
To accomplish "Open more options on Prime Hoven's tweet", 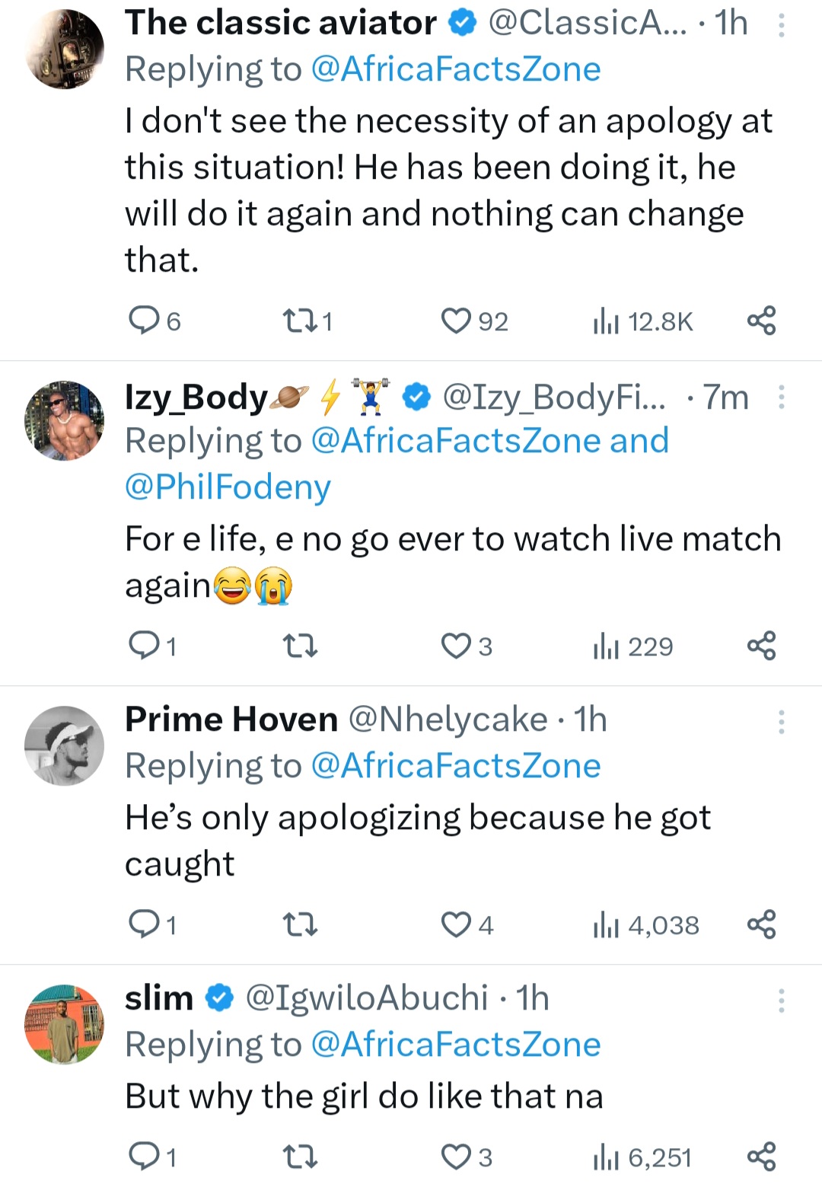I will click(781, 721).
